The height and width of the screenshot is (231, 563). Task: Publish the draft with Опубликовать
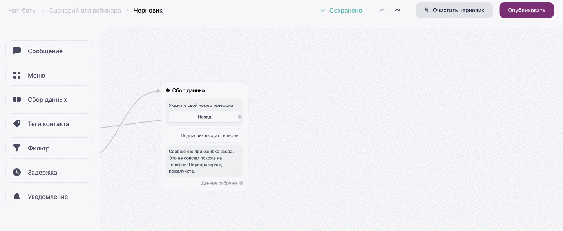pos(527,10)
